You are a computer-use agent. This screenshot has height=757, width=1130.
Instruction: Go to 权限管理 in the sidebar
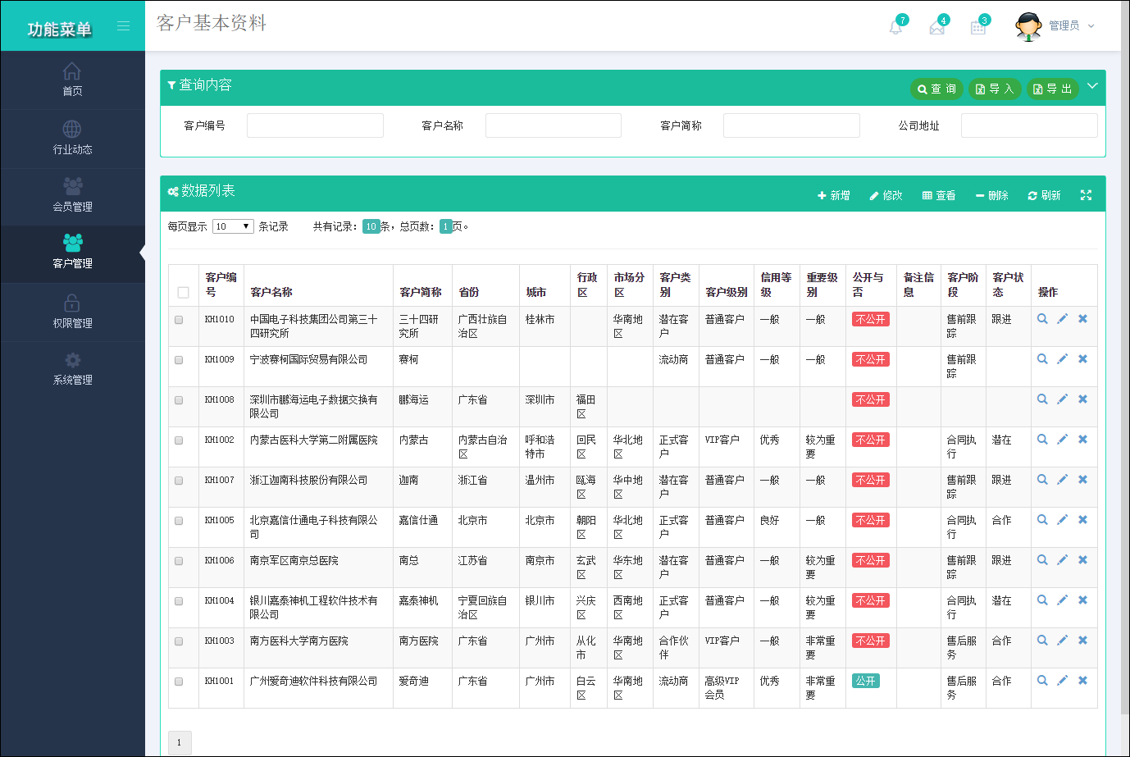point(72,312)
